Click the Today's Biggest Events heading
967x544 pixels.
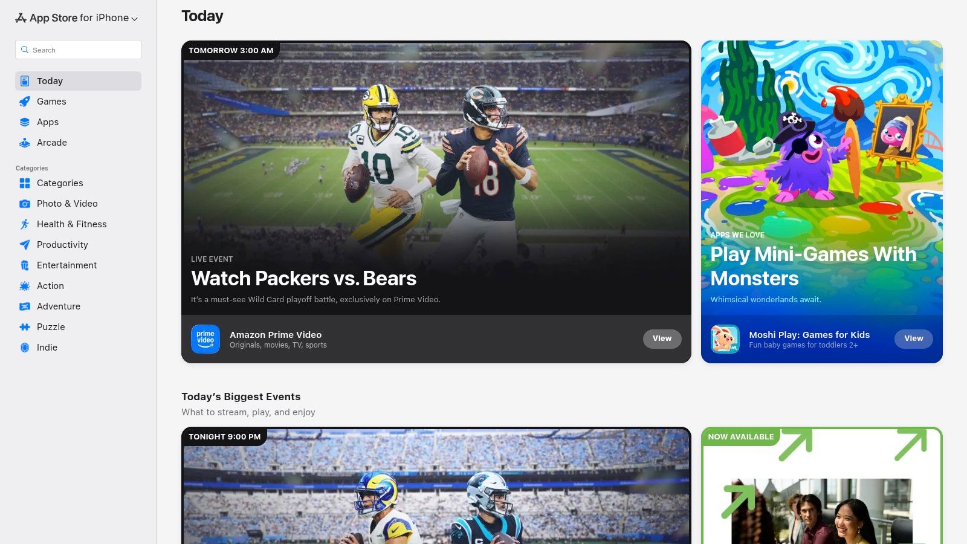point(241,397)
